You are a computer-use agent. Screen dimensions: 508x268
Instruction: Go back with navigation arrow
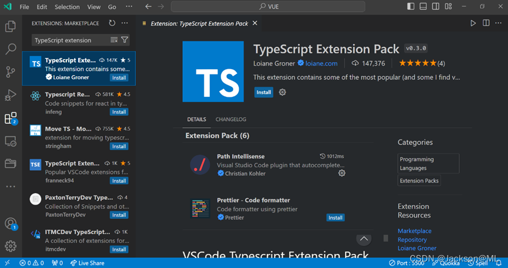point(148,7)
